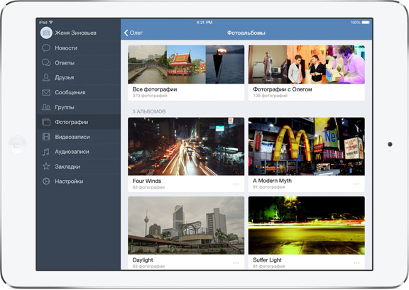Click the Друзья person icon

click(x=46, y=77)
